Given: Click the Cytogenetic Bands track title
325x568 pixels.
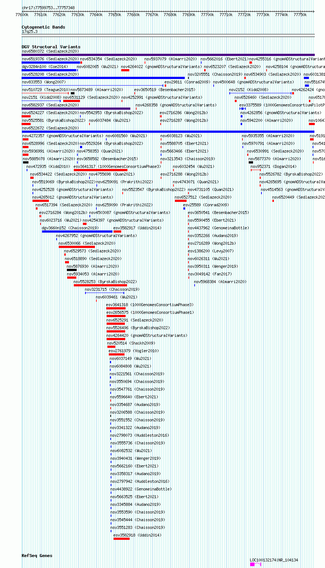Looking at the screenshot, I should point(43,27).
